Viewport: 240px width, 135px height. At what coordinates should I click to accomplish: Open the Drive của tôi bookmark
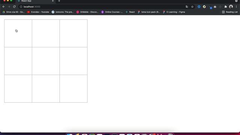(13, 12)
